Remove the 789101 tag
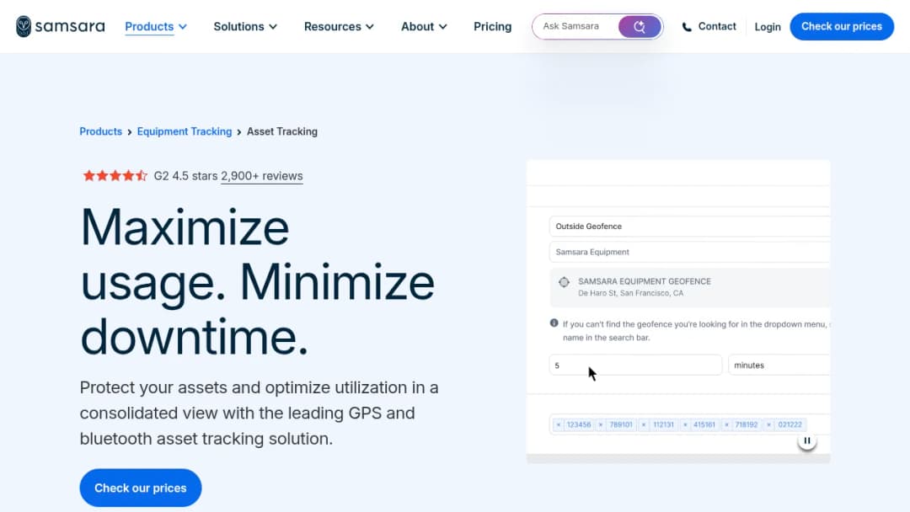 click(x=601, y=425)
